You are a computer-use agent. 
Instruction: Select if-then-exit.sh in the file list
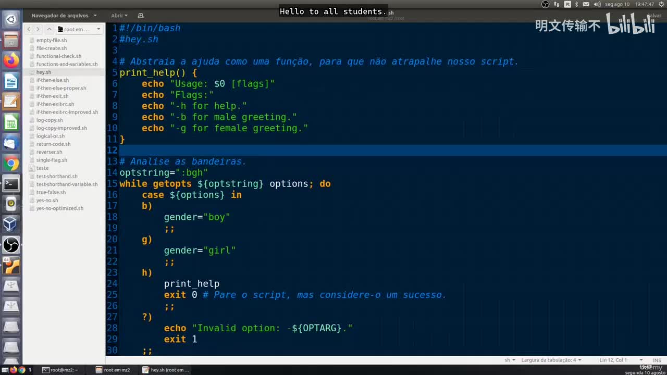pyautogui.click(x=53, y=96)
